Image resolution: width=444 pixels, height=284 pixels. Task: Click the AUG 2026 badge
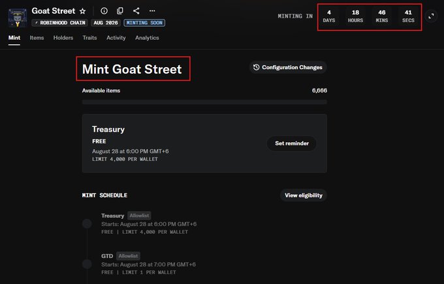coord(106,23)
